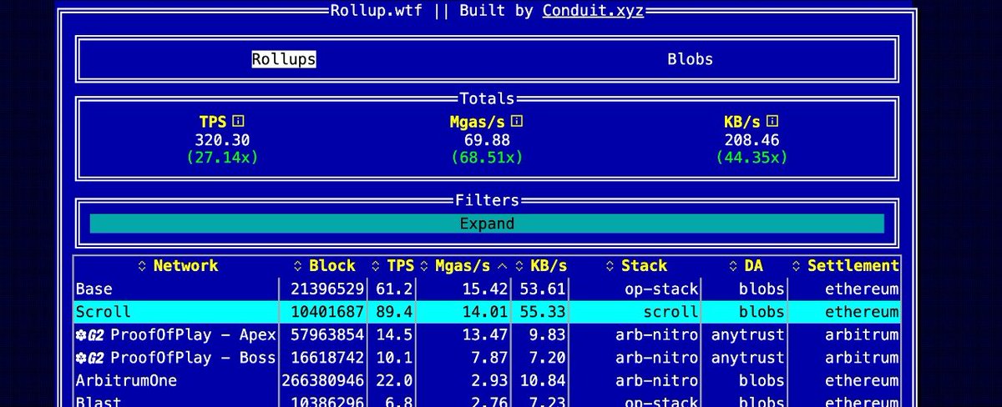Click the TPS info icon in Totals

238,121
